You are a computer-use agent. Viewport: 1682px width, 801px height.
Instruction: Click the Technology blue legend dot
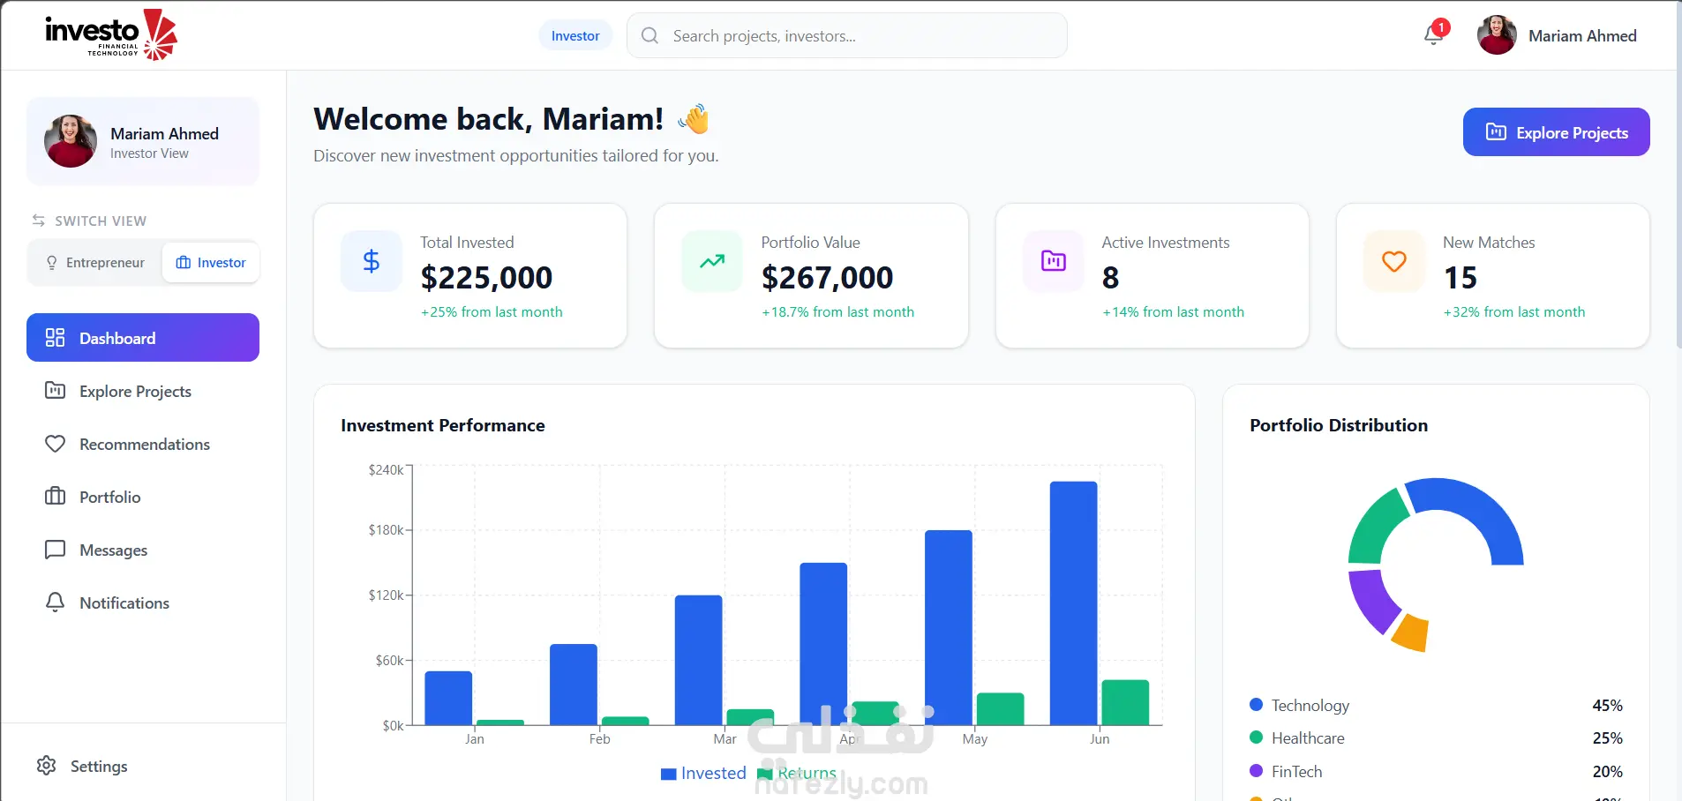click(x=1256, y=705)
